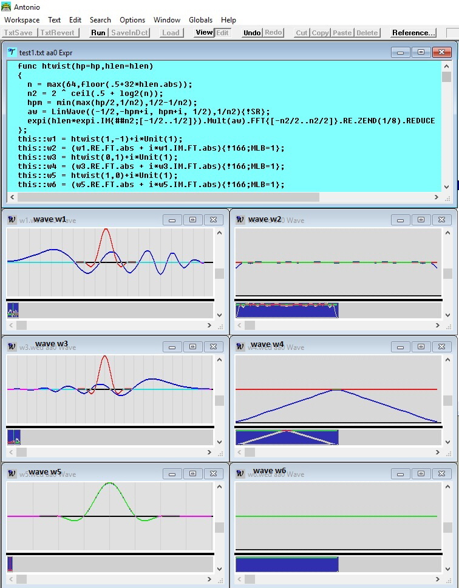Click the Antonio application icon in title bar
459x588 pixels.
(x=7, y=7)
